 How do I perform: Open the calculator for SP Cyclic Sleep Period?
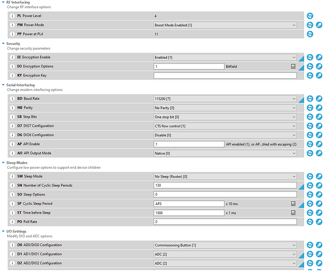click(x=293, y=204)
